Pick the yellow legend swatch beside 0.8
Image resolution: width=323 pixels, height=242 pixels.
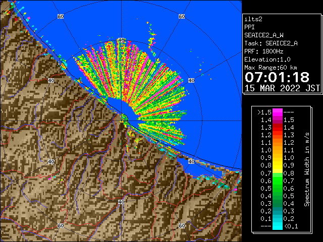click(x=278, y=165)
